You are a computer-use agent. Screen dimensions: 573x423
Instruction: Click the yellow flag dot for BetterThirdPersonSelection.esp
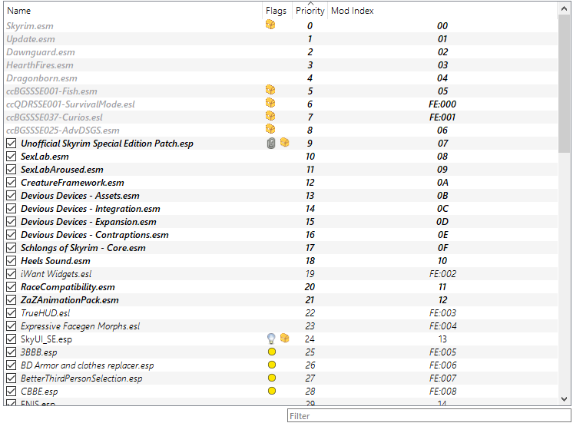pyautogui.click(x=271, y=378)
